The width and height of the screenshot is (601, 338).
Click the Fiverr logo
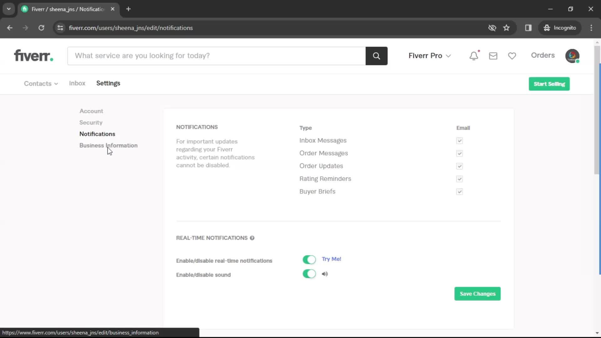point(33,55)
